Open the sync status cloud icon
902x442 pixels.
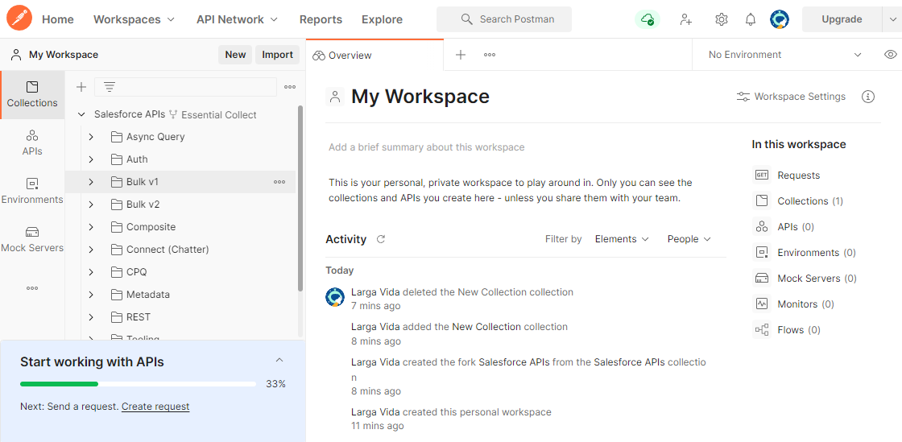point(647,19)
